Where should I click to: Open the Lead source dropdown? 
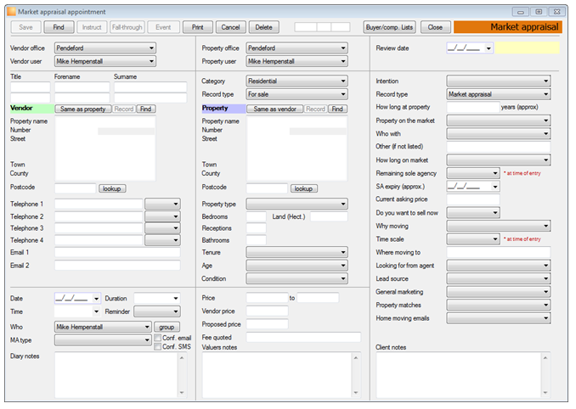coord(499,279)
